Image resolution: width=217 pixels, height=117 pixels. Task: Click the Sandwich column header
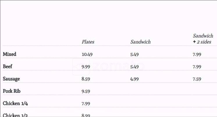140,42
